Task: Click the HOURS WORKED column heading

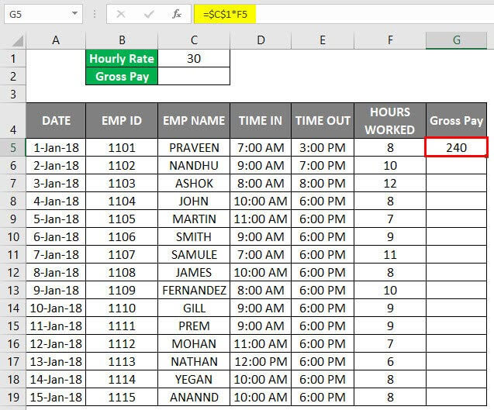Action: [x=390, y=121]
